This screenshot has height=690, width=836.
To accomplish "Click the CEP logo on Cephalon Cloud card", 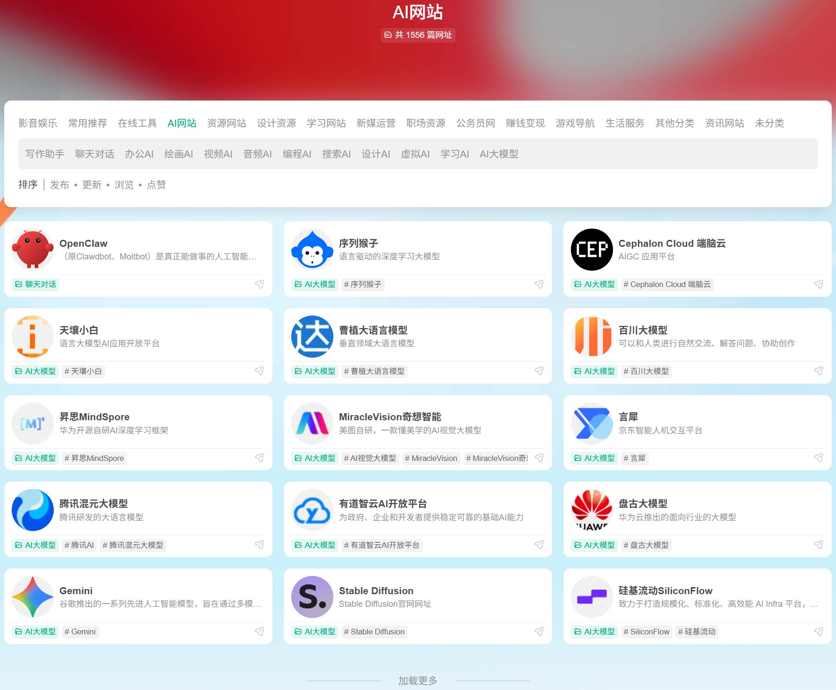I will tap(591, 250).
